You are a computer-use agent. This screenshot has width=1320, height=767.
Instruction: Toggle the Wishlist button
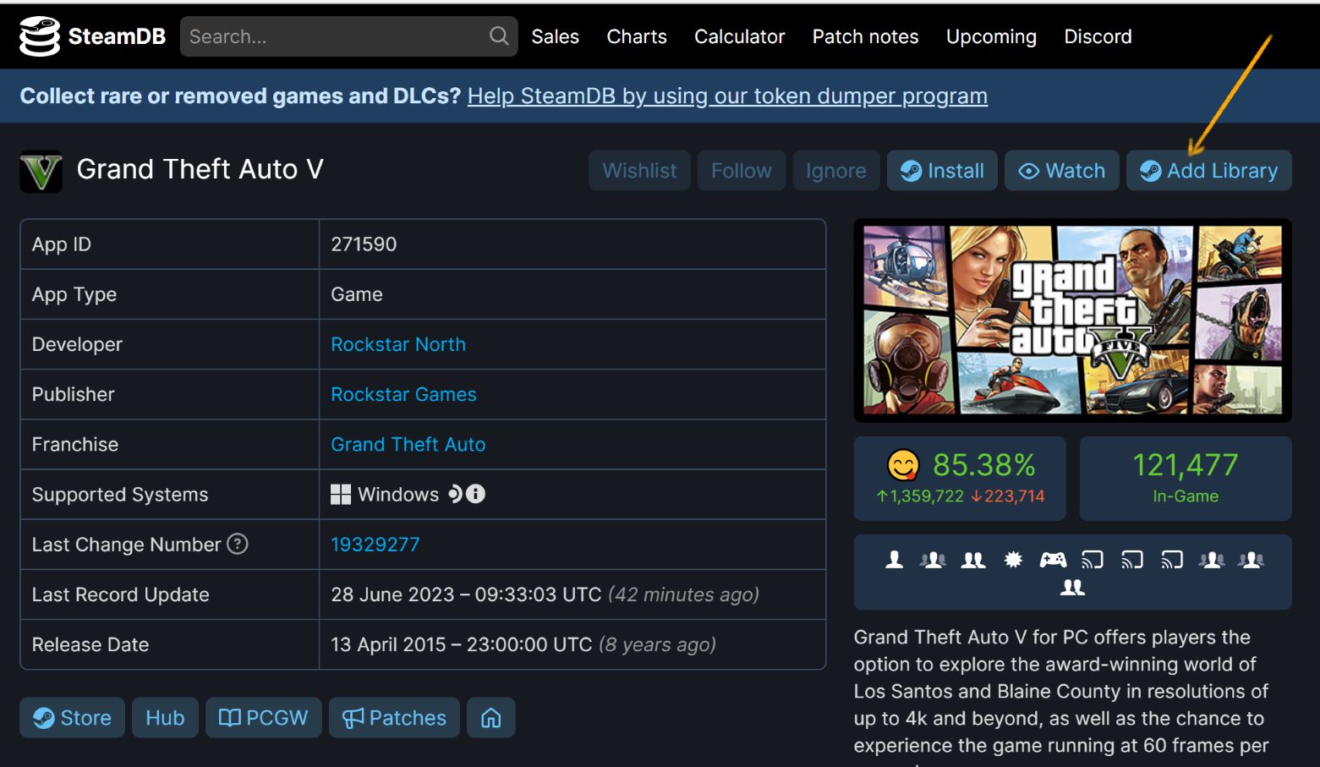(639, 171)
